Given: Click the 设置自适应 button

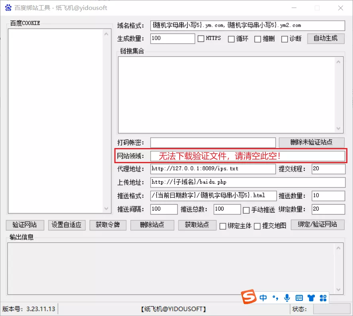Looking at the screenshot, I should 67,225.
